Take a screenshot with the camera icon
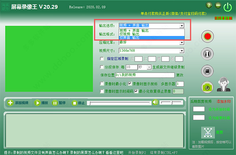This screenshot has height=155, width=236. [x=207, y=88]
